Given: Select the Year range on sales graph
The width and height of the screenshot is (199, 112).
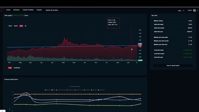Looking at the screenshot, I should coord(21,26).
